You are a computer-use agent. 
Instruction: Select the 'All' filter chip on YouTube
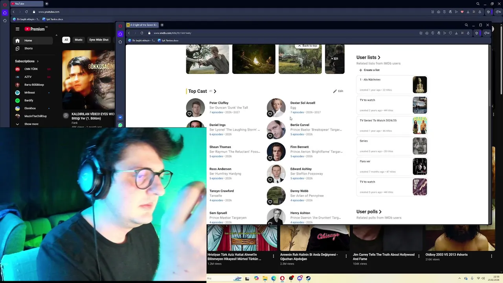[66, 40]
